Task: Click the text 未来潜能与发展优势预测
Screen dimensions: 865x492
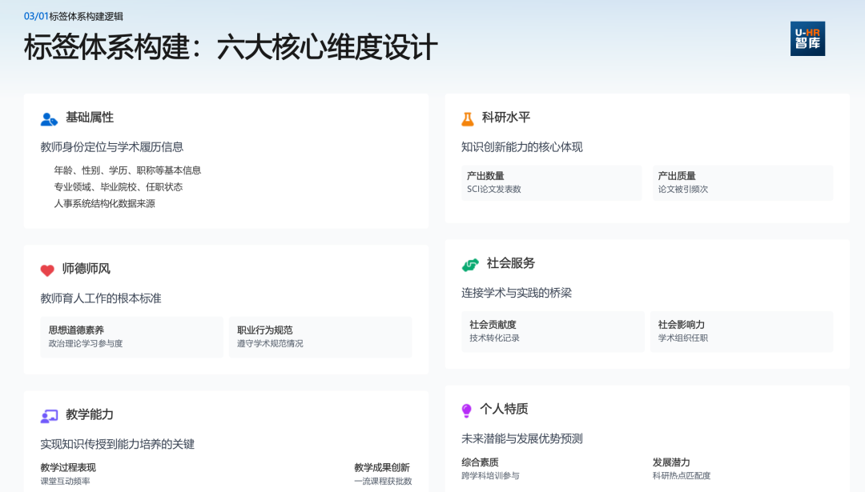Action: [x=522, y=438]
